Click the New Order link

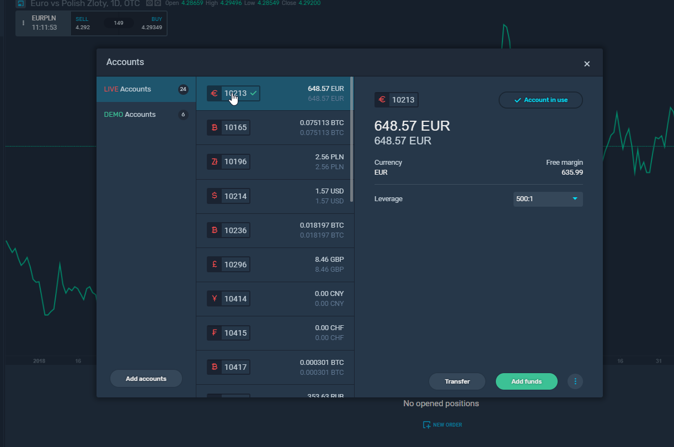(x=442, y=425)
